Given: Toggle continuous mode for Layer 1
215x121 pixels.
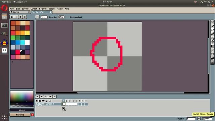Looking at the screenshot, I should coord(43,104).
